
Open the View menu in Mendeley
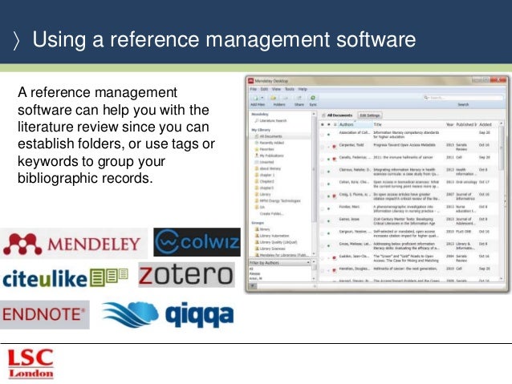pos(276,89)
